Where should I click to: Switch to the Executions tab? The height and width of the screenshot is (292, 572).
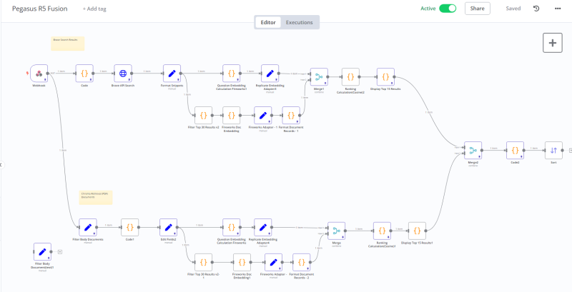pyautogui.click(x=299, y=22)
